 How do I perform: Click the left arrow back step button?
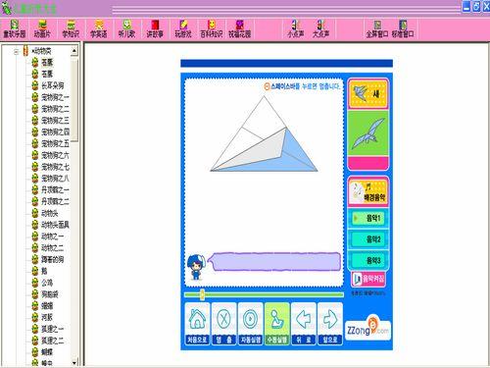coord(304,324)
